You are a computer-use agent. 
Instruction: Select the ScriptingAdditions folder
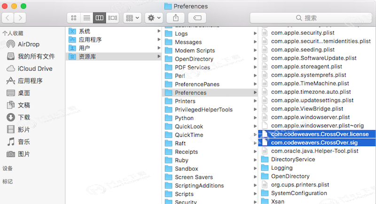(211, 186)
